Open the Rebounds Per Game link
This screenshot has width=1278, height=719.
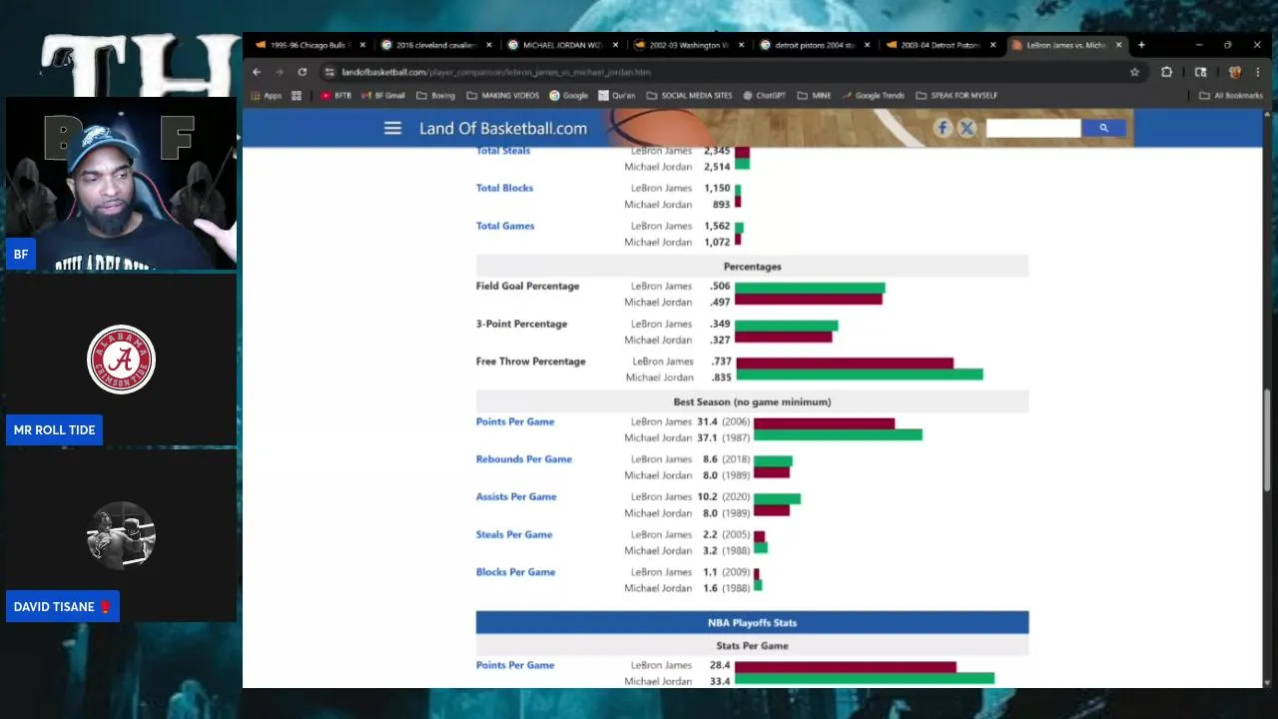tap(524, 459)
